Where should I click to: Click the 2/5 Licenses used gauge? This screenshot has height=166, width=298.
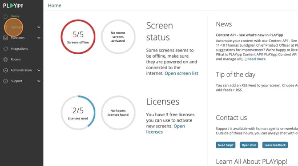pos(78,113)
